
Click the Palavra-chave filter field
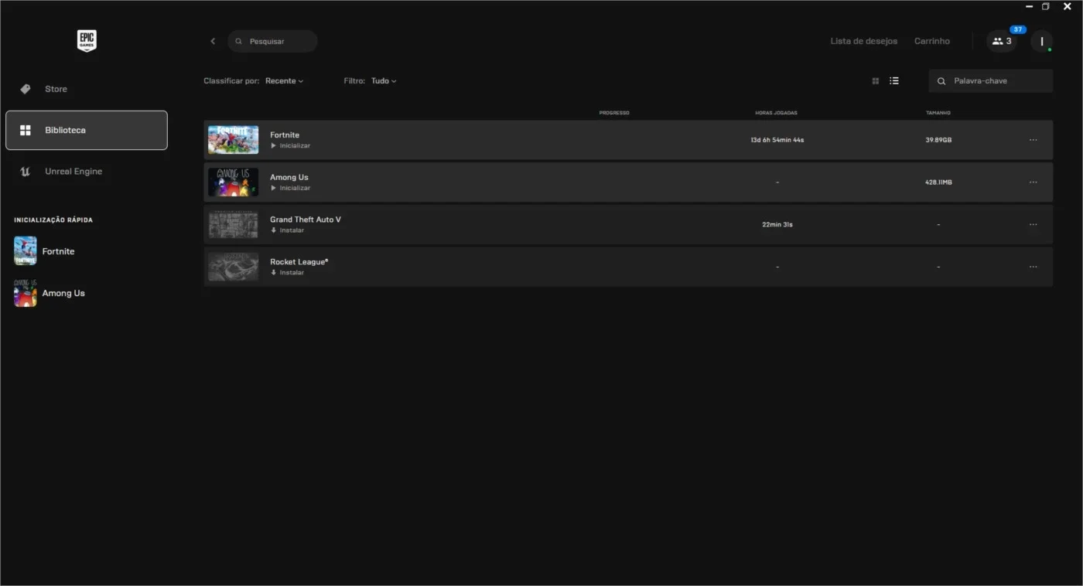991,80
